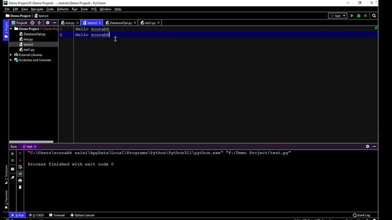Open Search Everywhere magnifier icon
The image size is (392, 220).
click(374, 16)
